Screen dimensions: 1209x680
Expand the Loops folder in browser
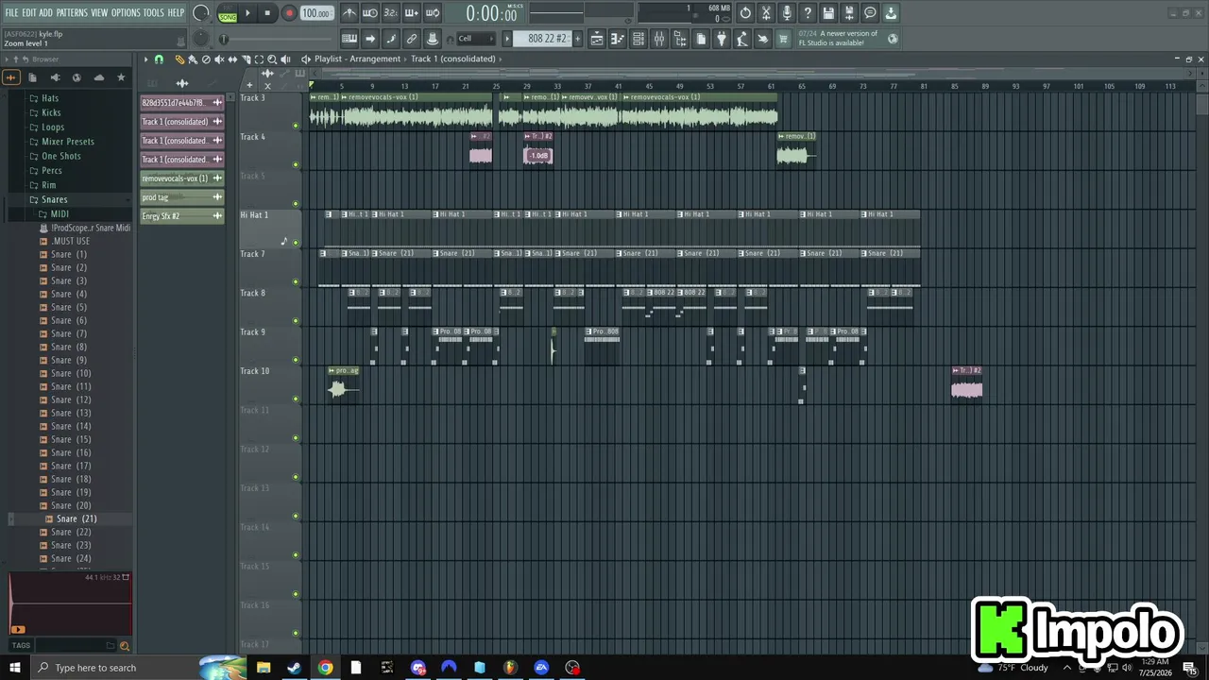click(x=53, y=127)
